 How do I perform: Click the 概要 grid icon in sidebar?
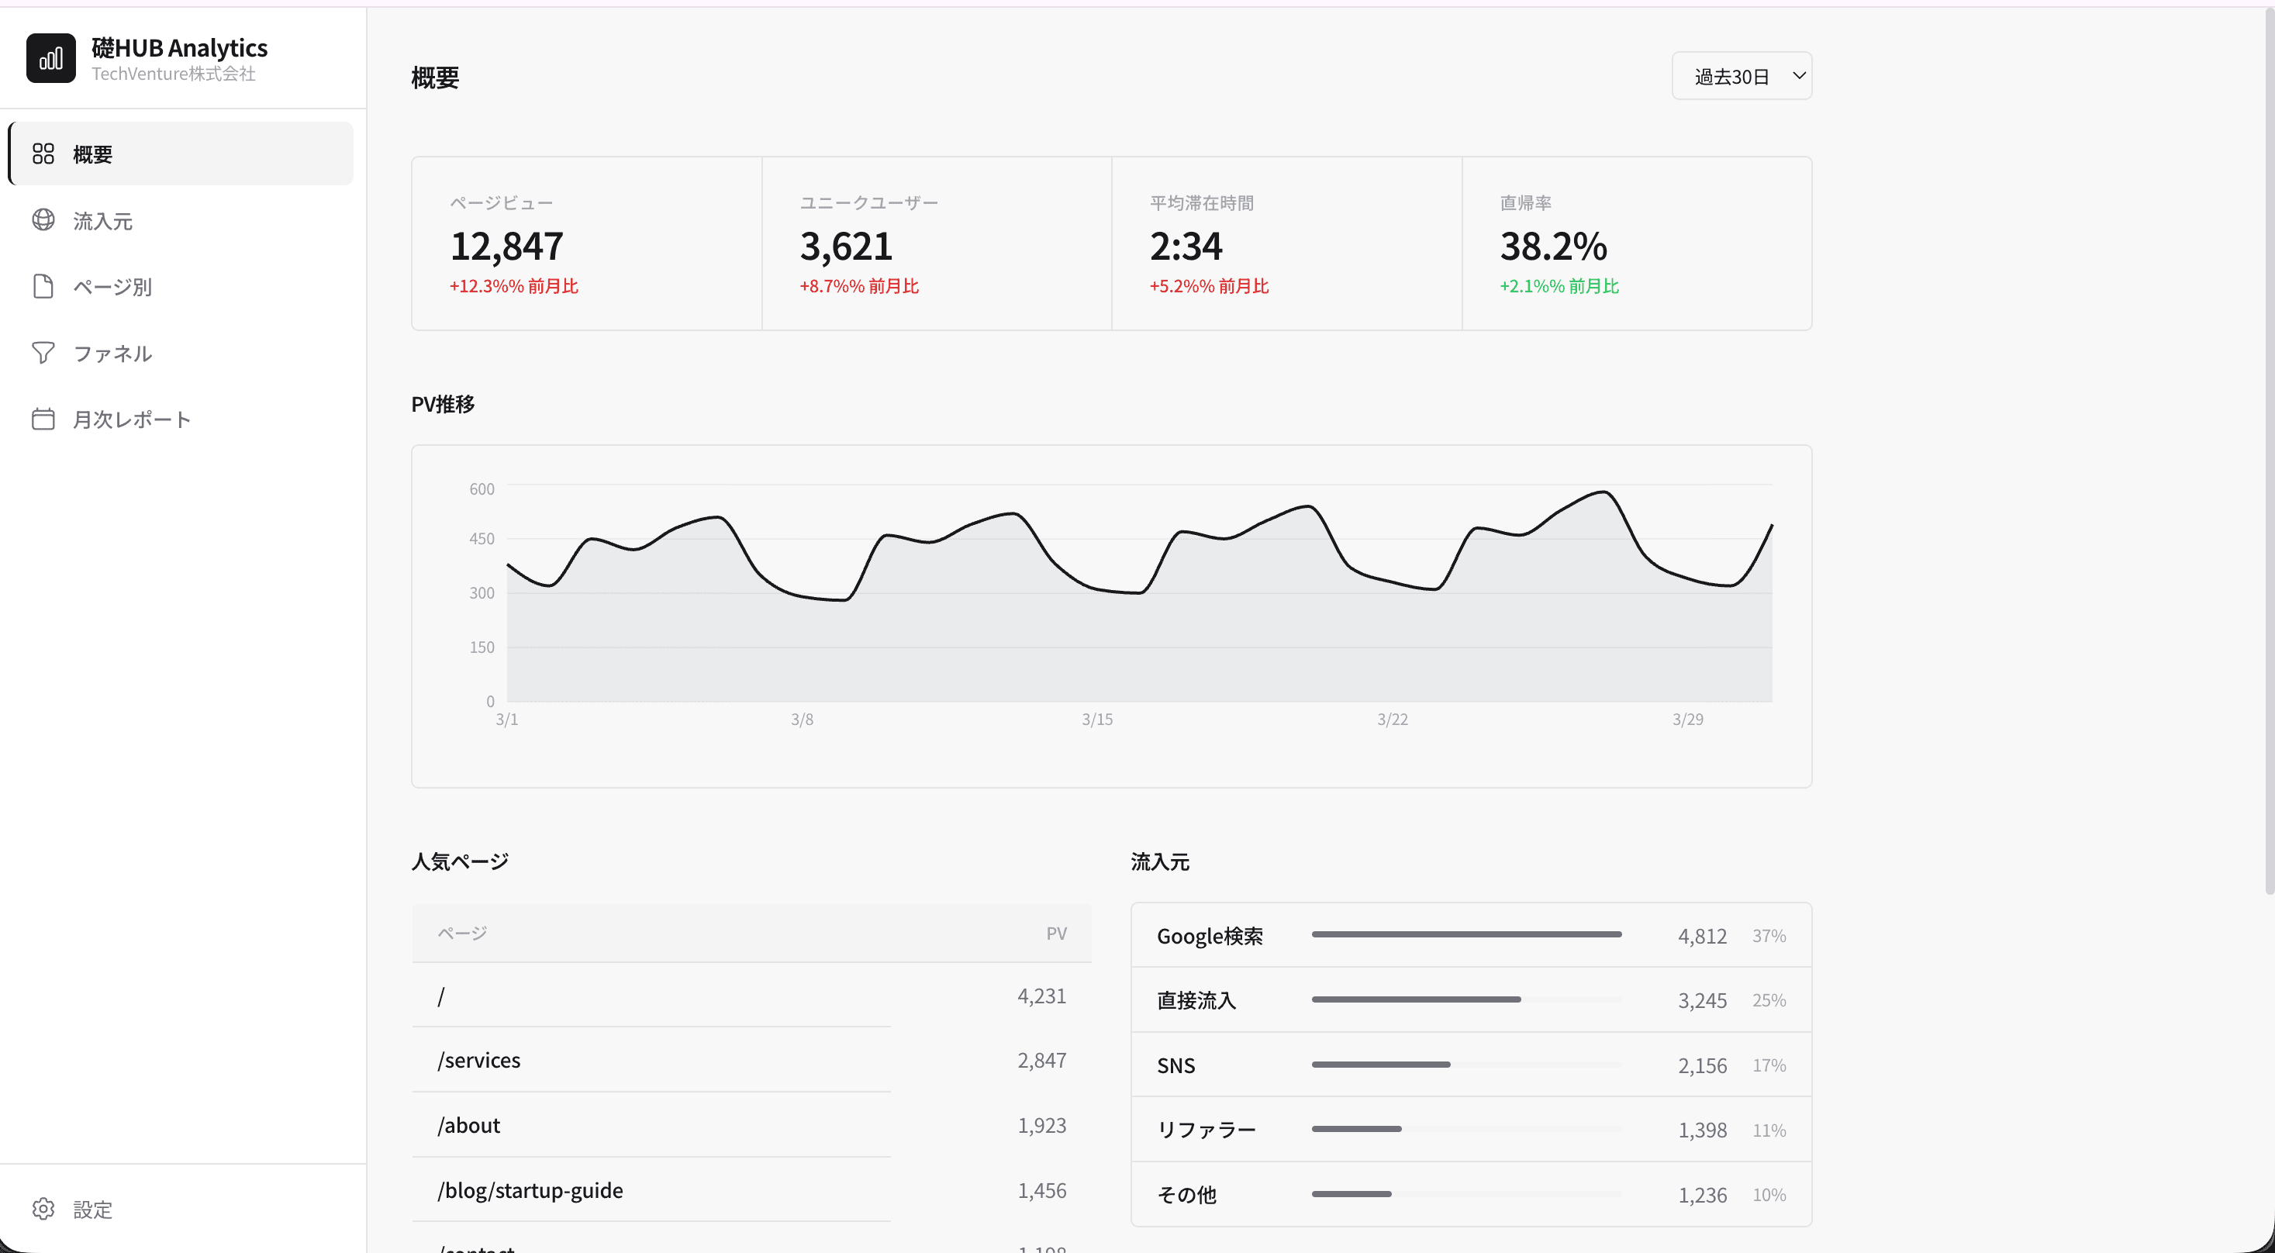click(x=43, y=154)
